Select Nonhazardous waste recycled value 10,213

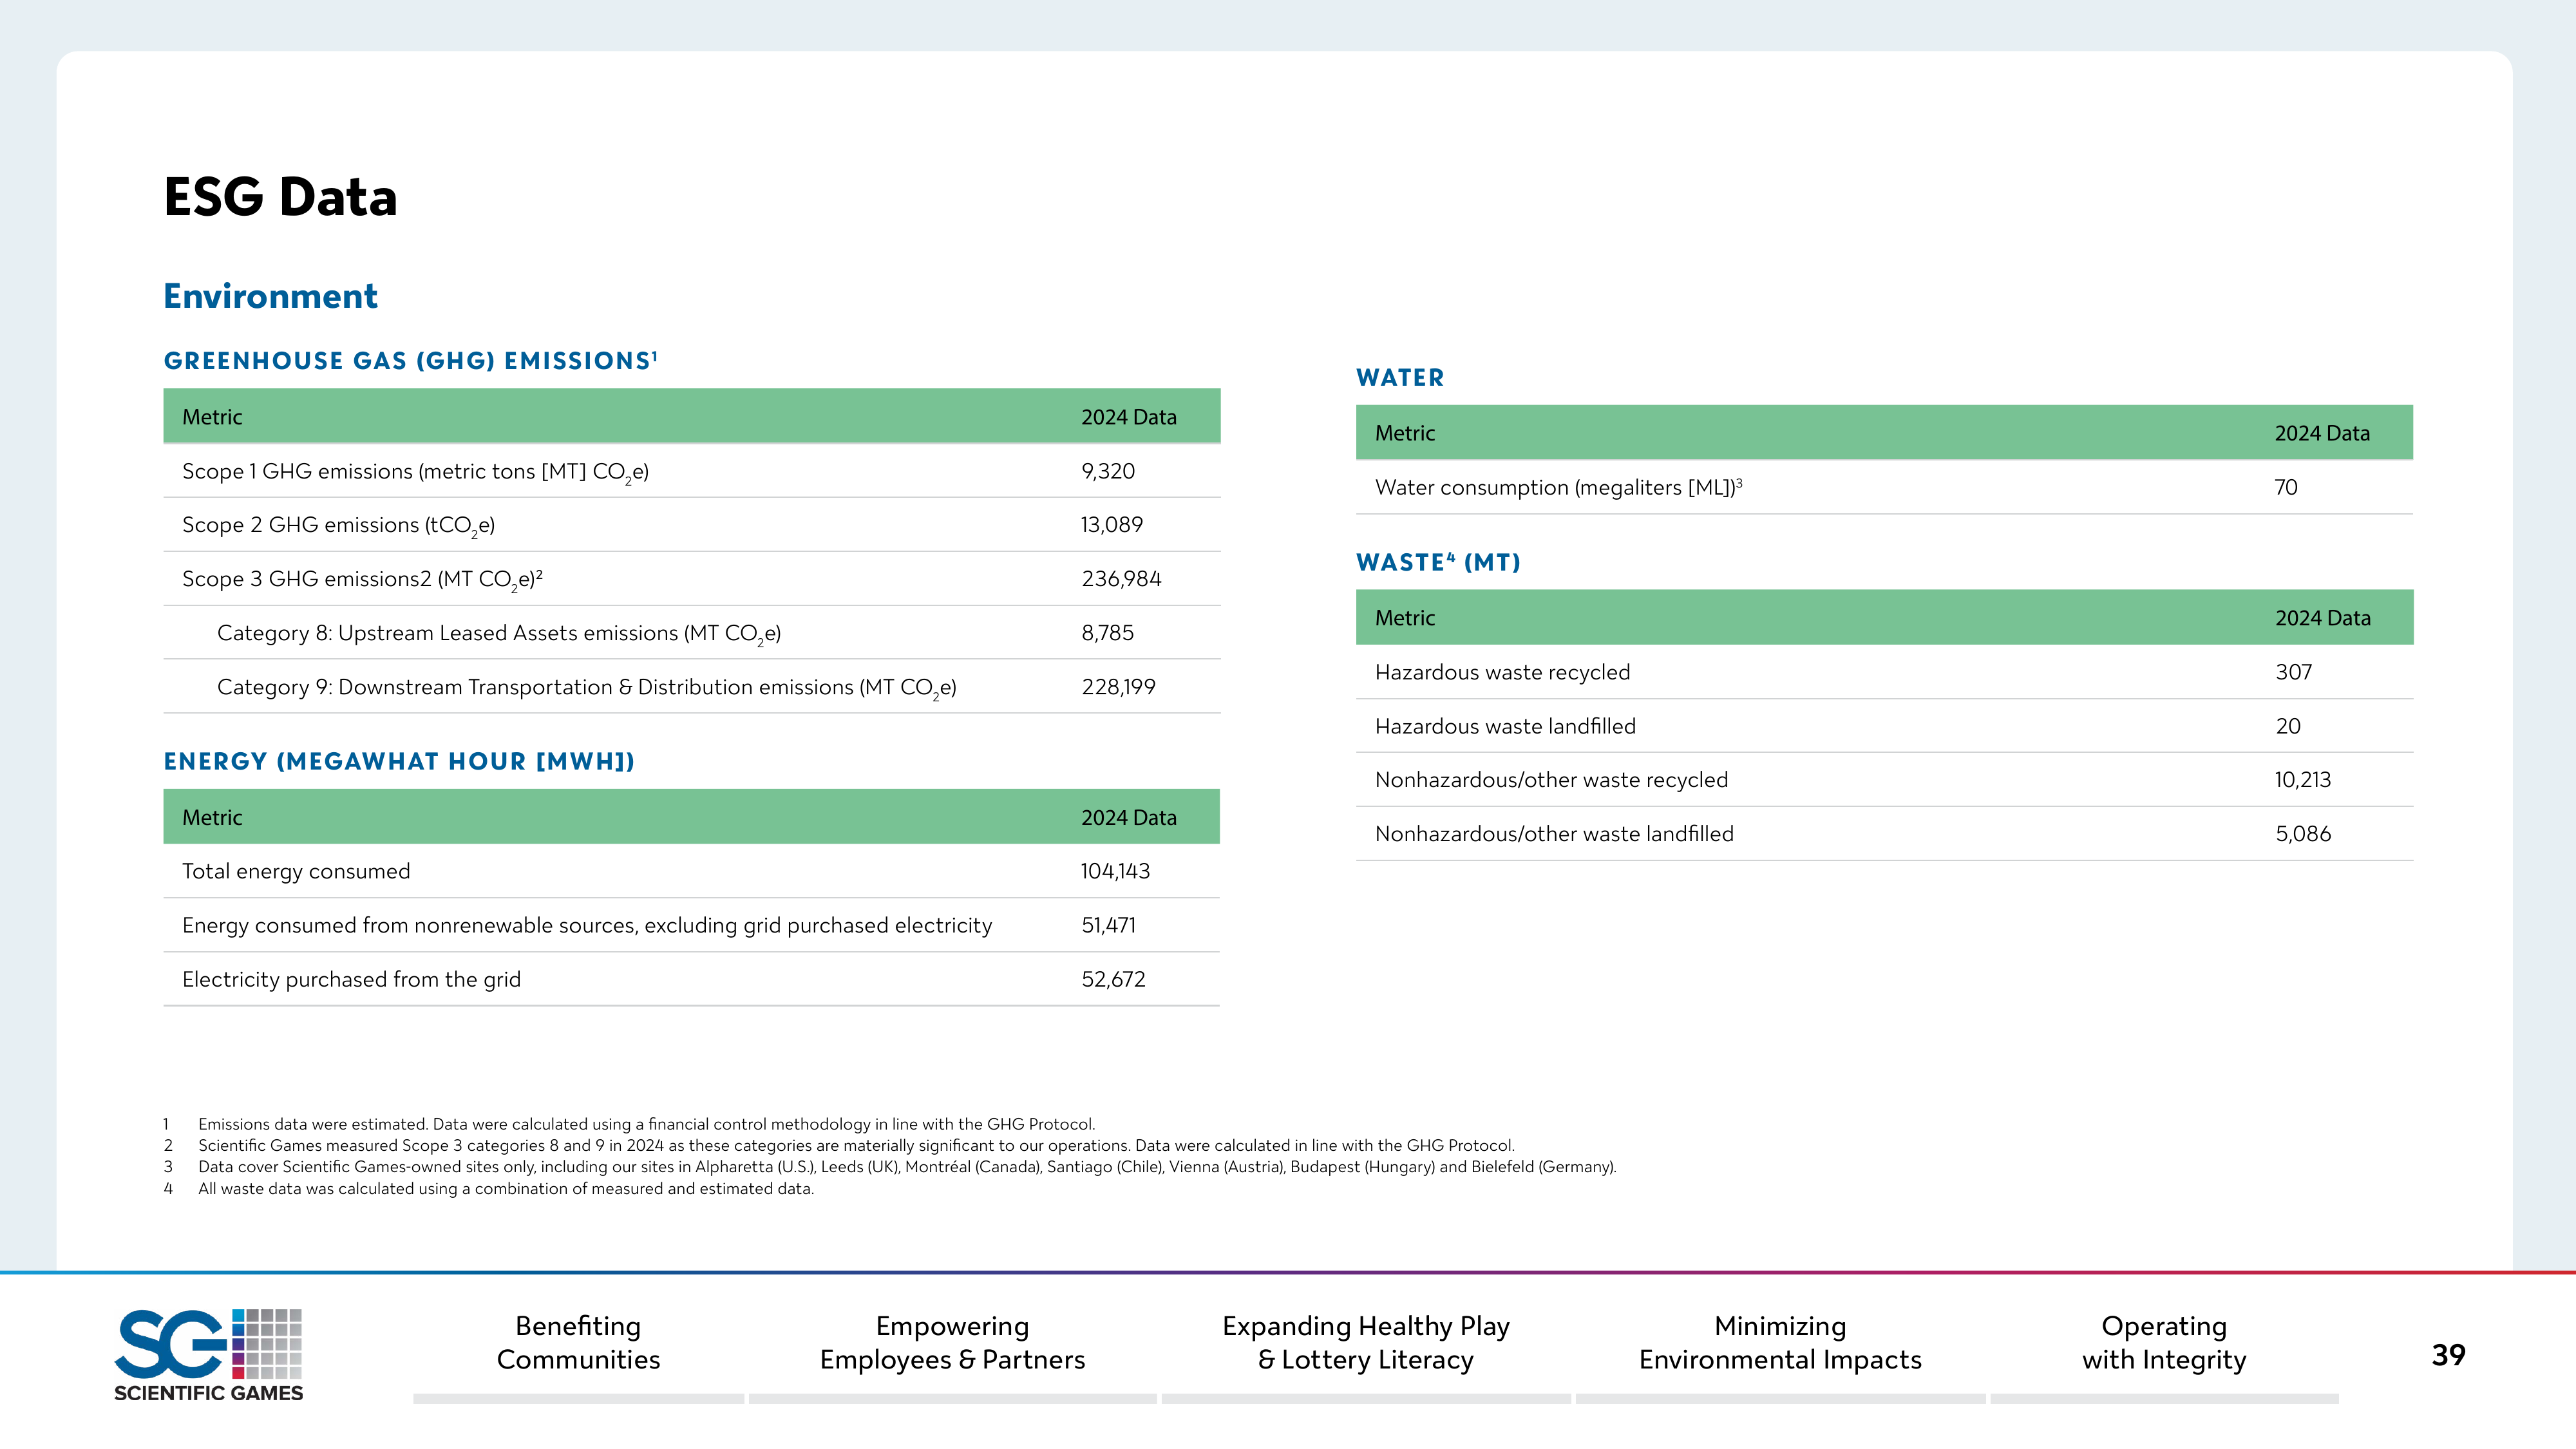tap(2303, 780)
